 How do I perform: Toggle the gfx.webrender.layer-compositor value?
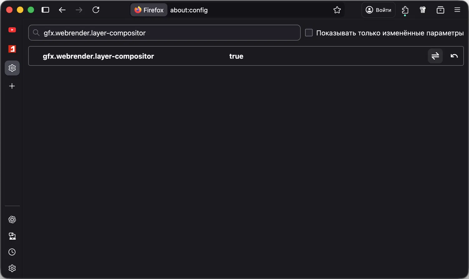(435, 56)
